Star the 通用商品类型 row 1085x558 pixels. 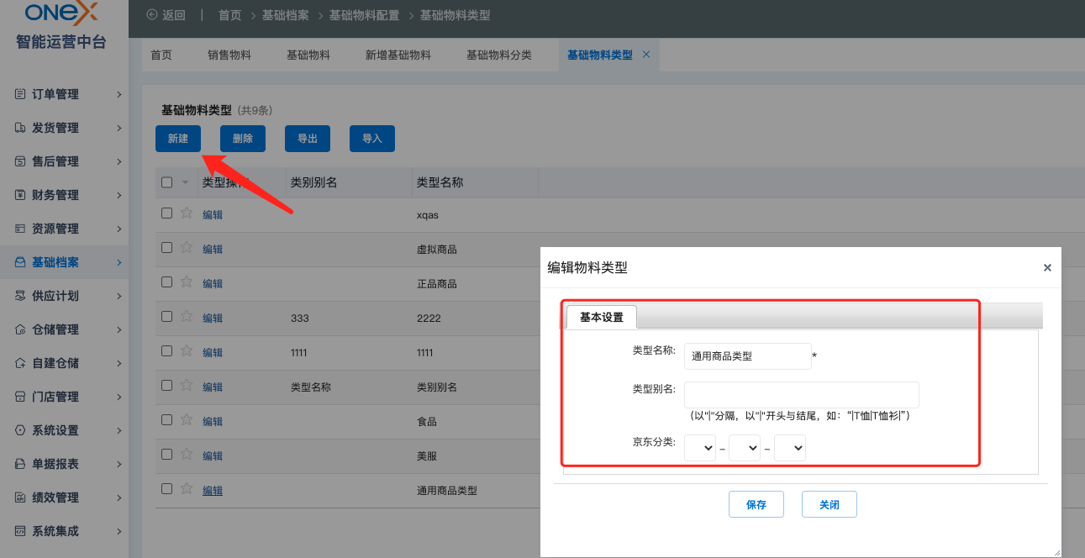[187, 489]
